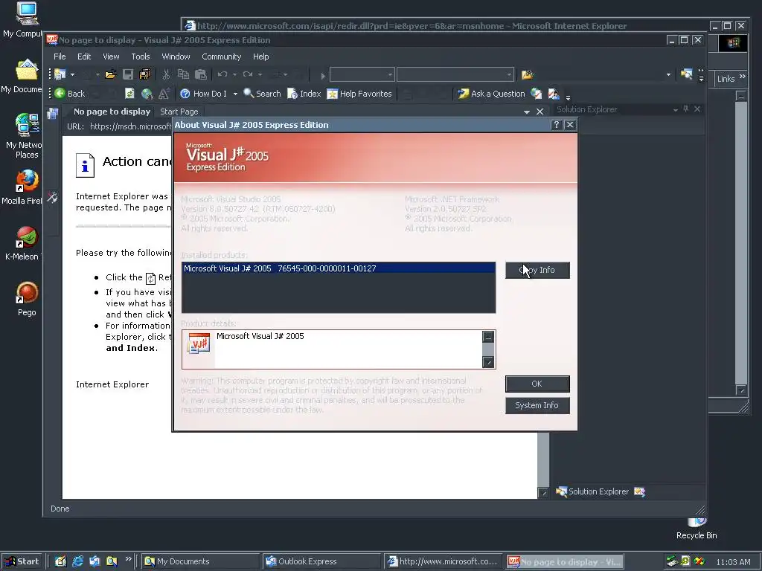Open the second toolbar combo box
This screenshot has height=571, width=762.
[x=455, y=74]
